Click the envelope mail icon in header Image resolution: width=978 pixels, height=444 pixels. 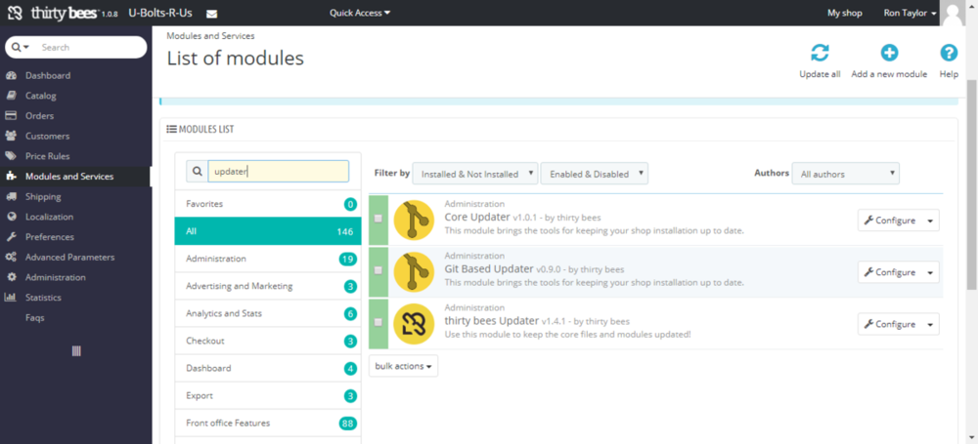(x=212, y=14)
